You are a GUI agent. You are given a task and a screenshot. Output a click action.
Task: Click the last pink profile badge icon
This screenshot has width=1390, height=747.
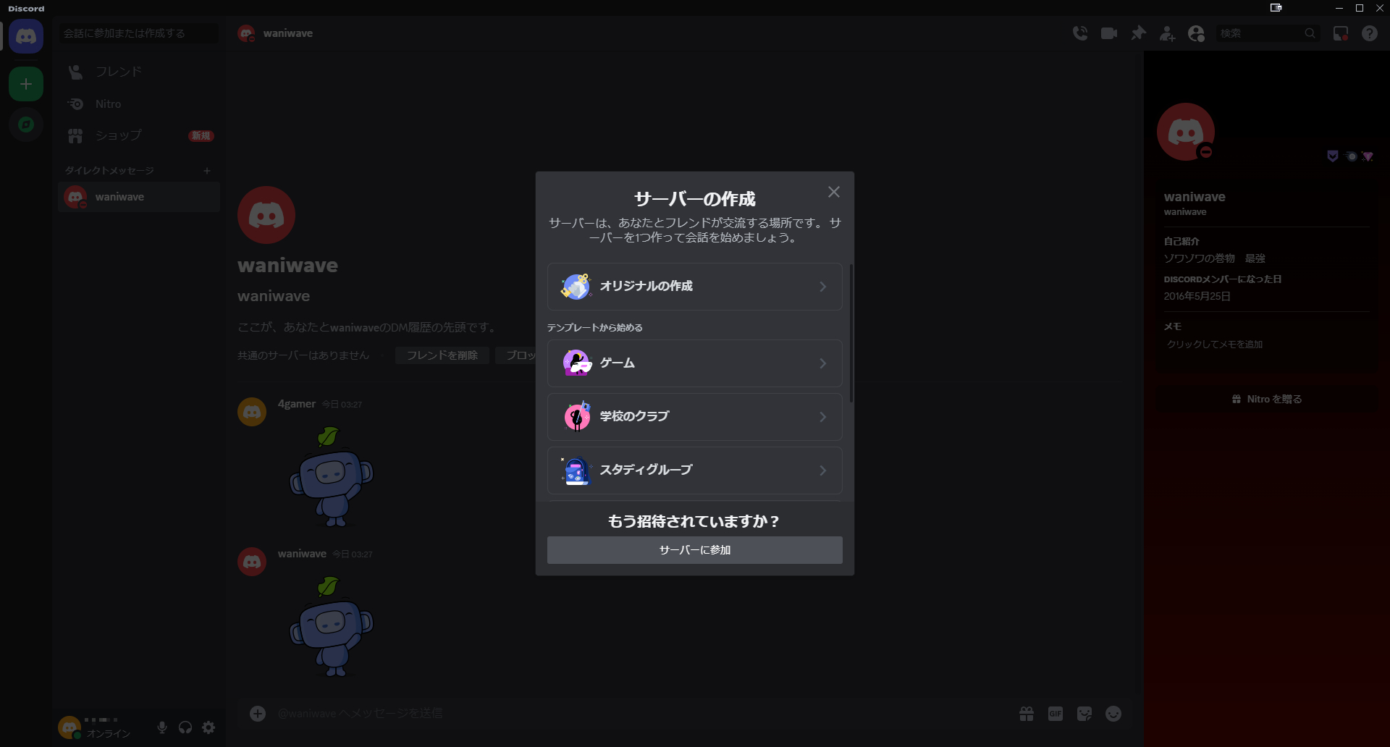1368,156
